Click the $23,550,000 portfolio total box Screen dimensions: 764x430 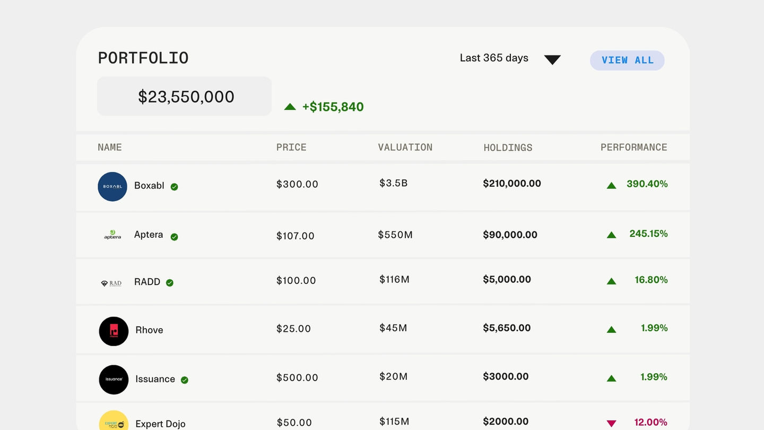tap(184, 96)
